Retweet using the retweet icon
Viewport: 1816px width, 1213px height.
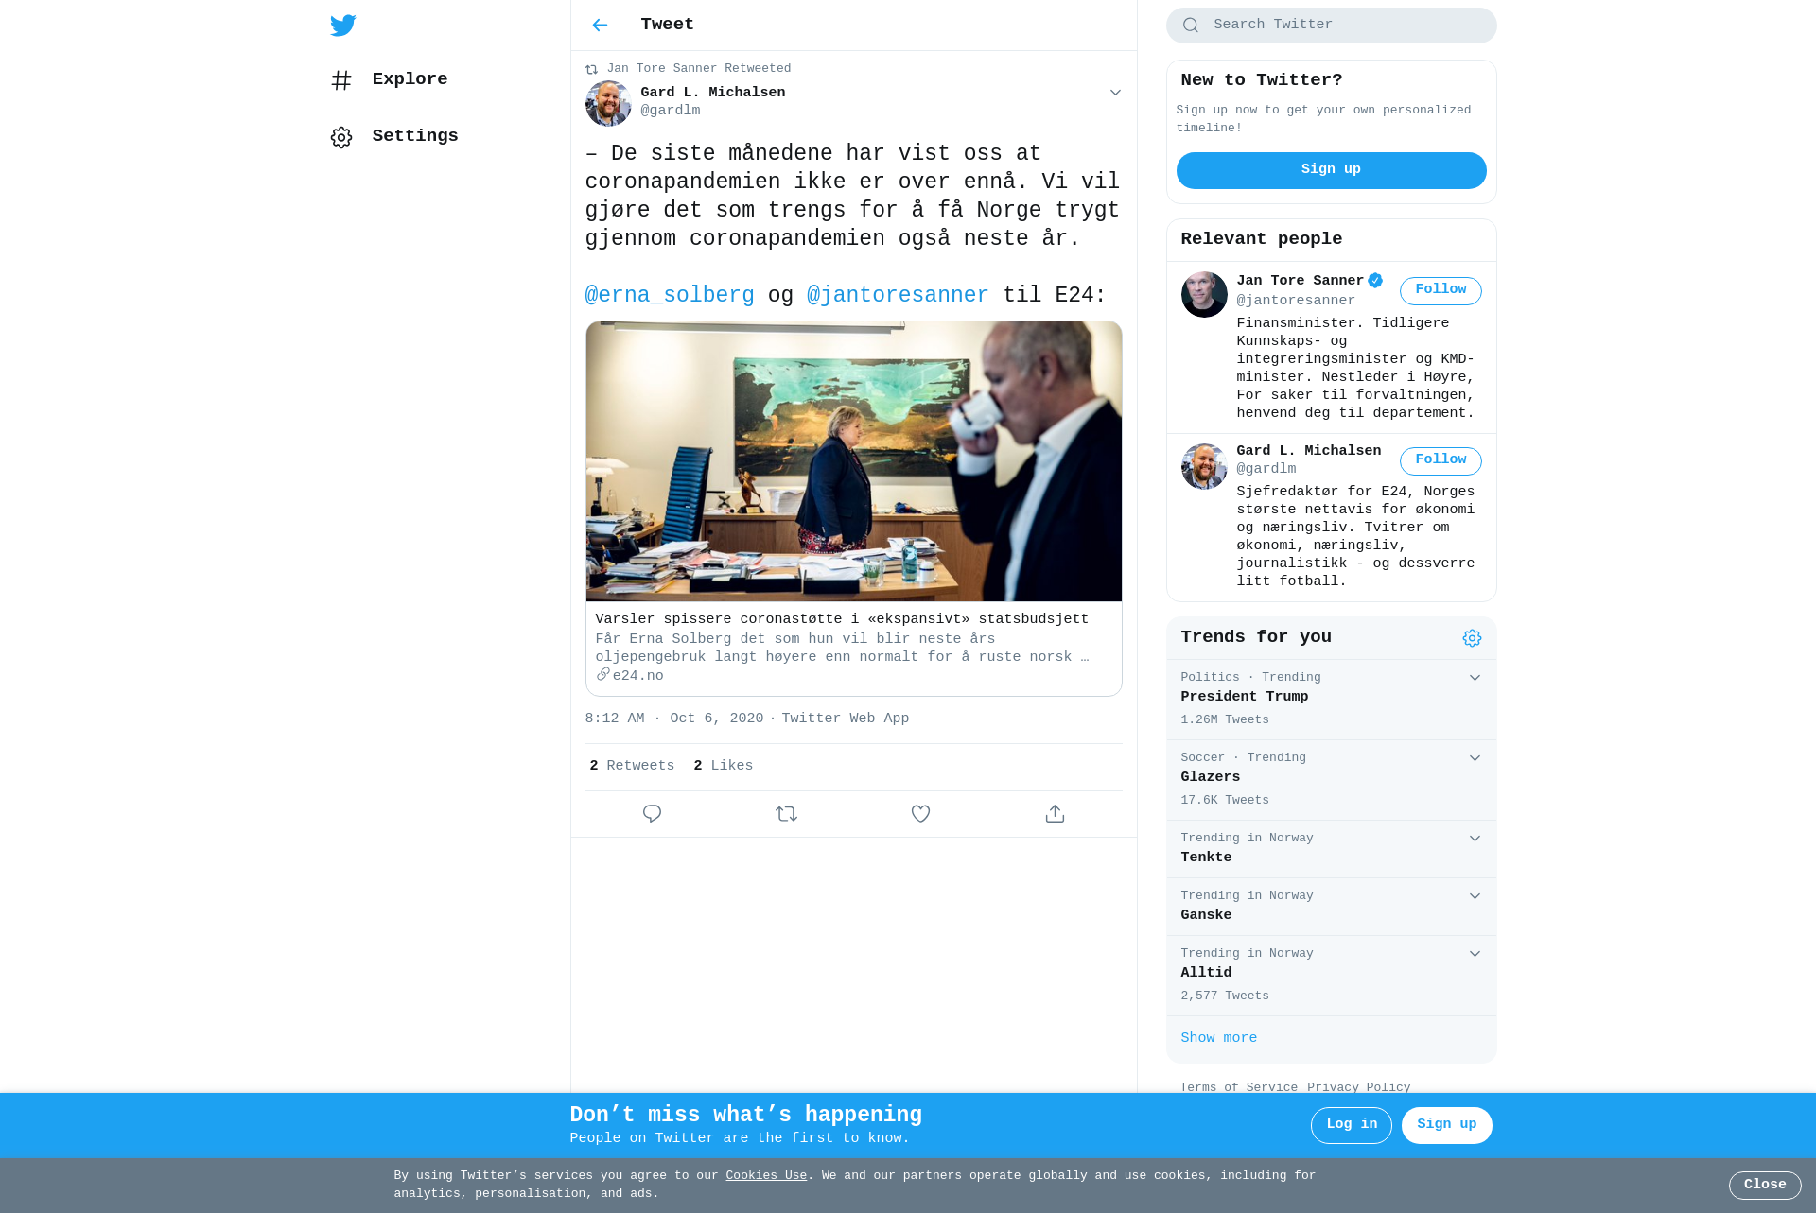click(786, 814)
